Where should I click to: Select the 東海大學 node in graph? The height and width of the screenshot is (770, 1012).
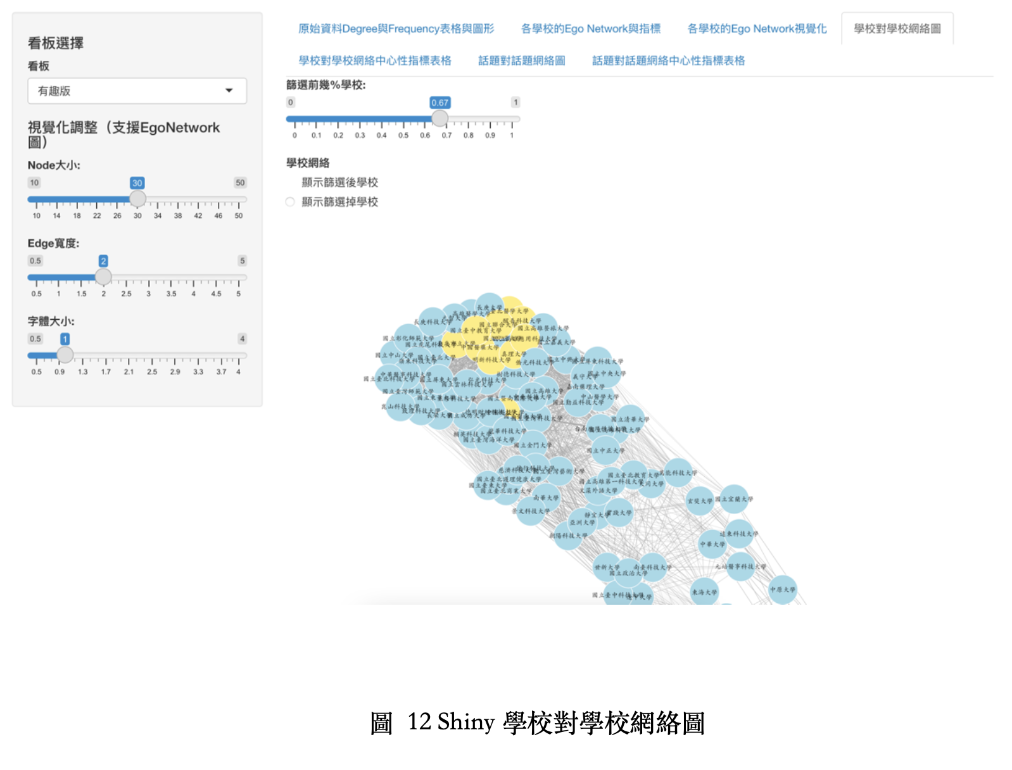704,592
